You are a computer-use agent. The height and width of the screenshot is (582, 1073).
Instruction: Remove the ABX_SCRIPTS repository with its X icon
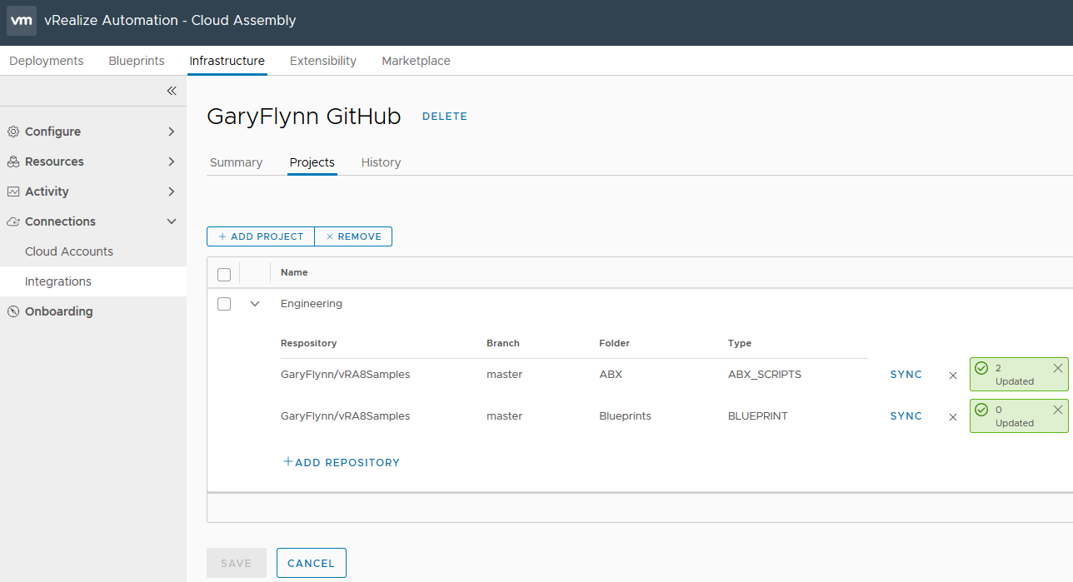click(953, 376)
